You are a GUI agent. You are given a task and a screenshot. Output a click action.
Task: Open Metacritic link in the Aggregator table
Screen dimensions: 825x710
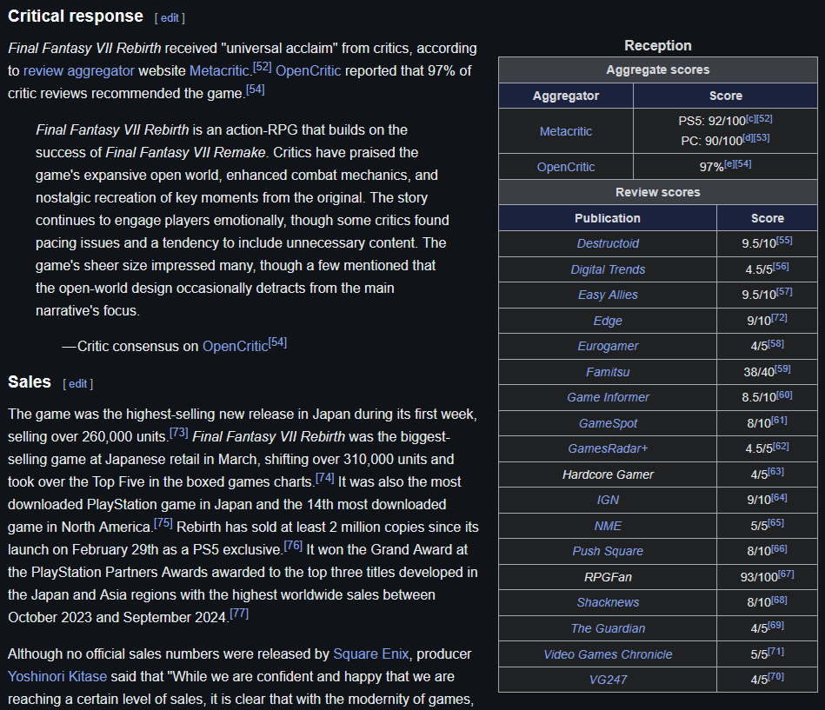pos(566,131)
